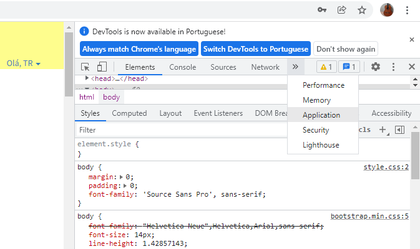Select Performance from the overflow menu
Image resolution: width=420 pixels, height=249 pixels.
tap(323, 85)
